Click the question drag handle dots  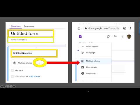coord(37,48)
